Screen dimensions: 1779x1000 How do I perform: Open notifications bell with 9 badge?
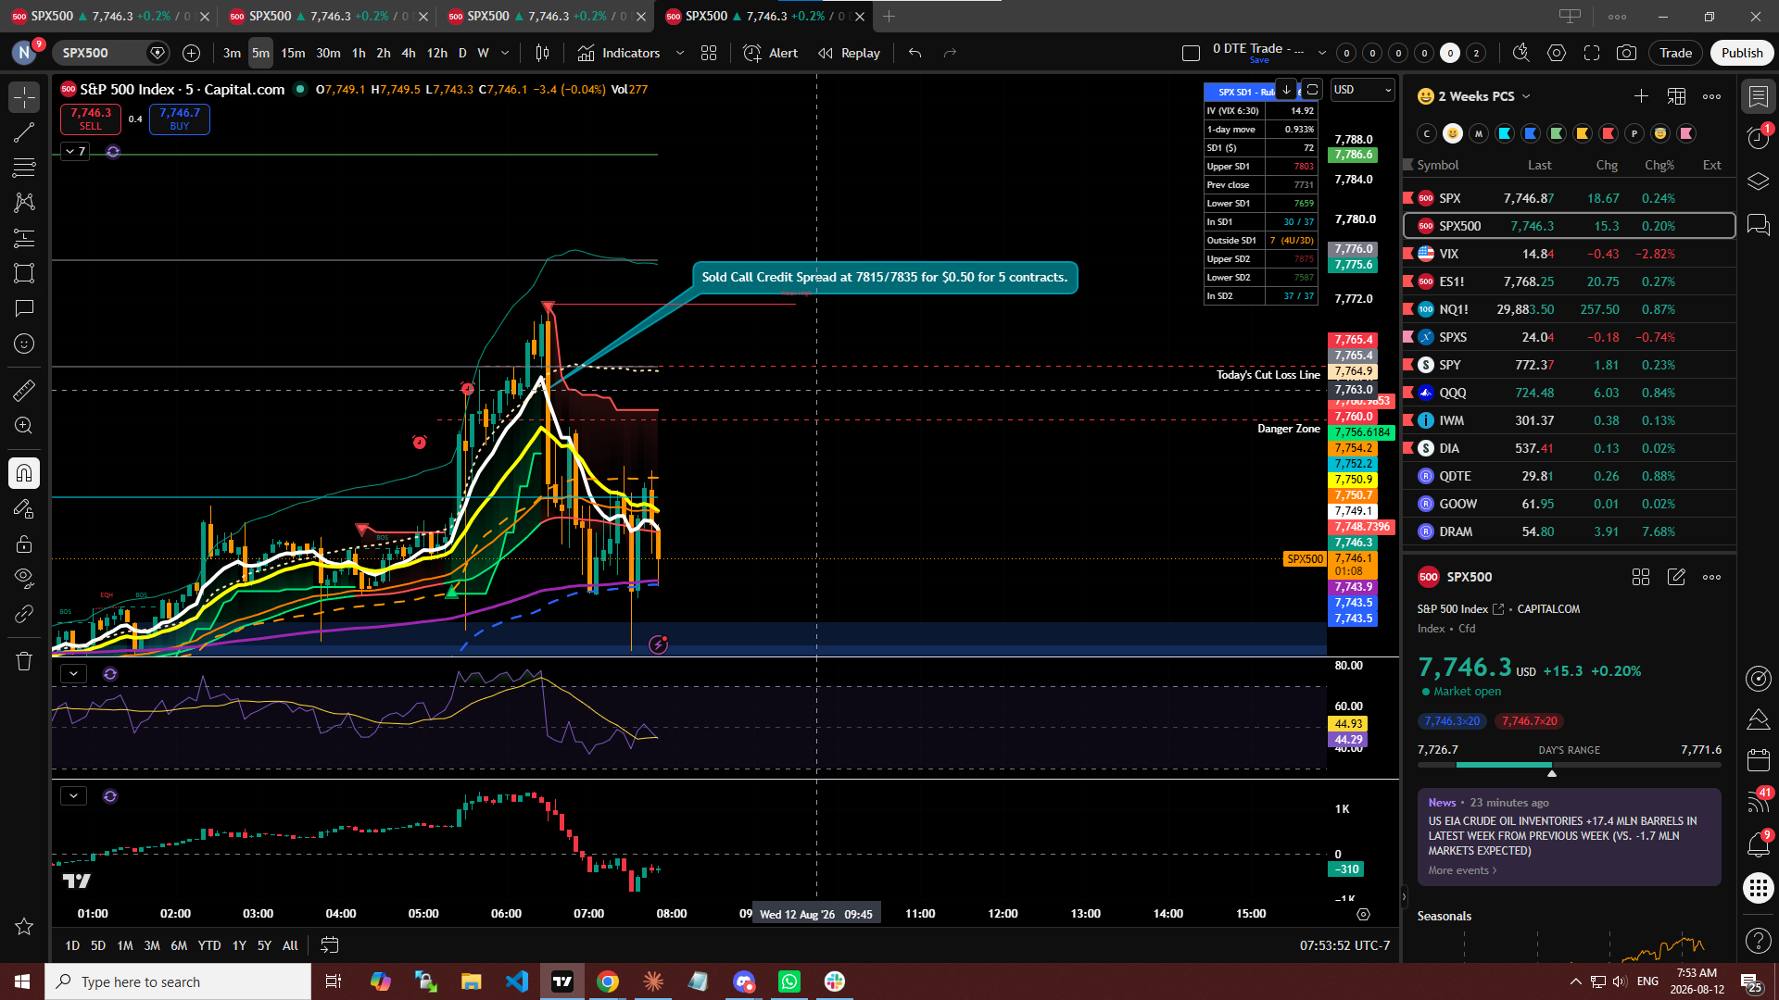coord(1758,844)
